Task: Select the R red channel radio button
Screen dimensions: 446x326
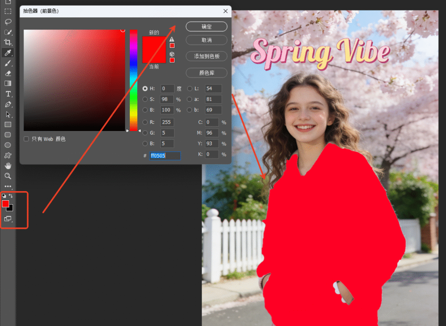Action: (145, 122)
